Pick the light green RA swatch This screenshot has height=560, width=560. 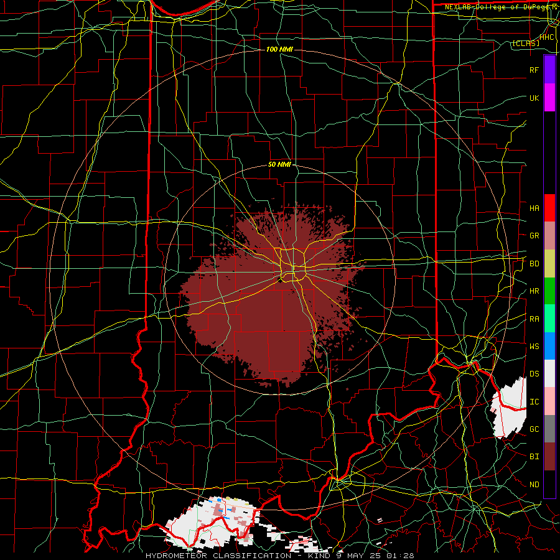pyautogui.click(x=549, y=319)
